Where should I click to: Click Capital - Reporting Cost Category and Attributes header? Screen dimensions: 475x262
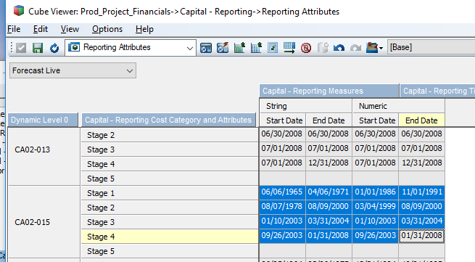coord(169,120)
